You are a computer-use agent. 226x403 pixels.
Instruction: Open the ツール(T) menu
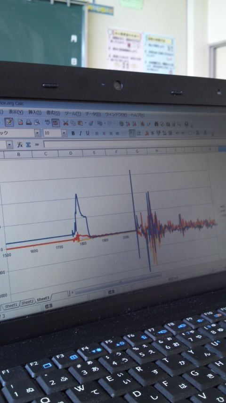pos(73,113)
